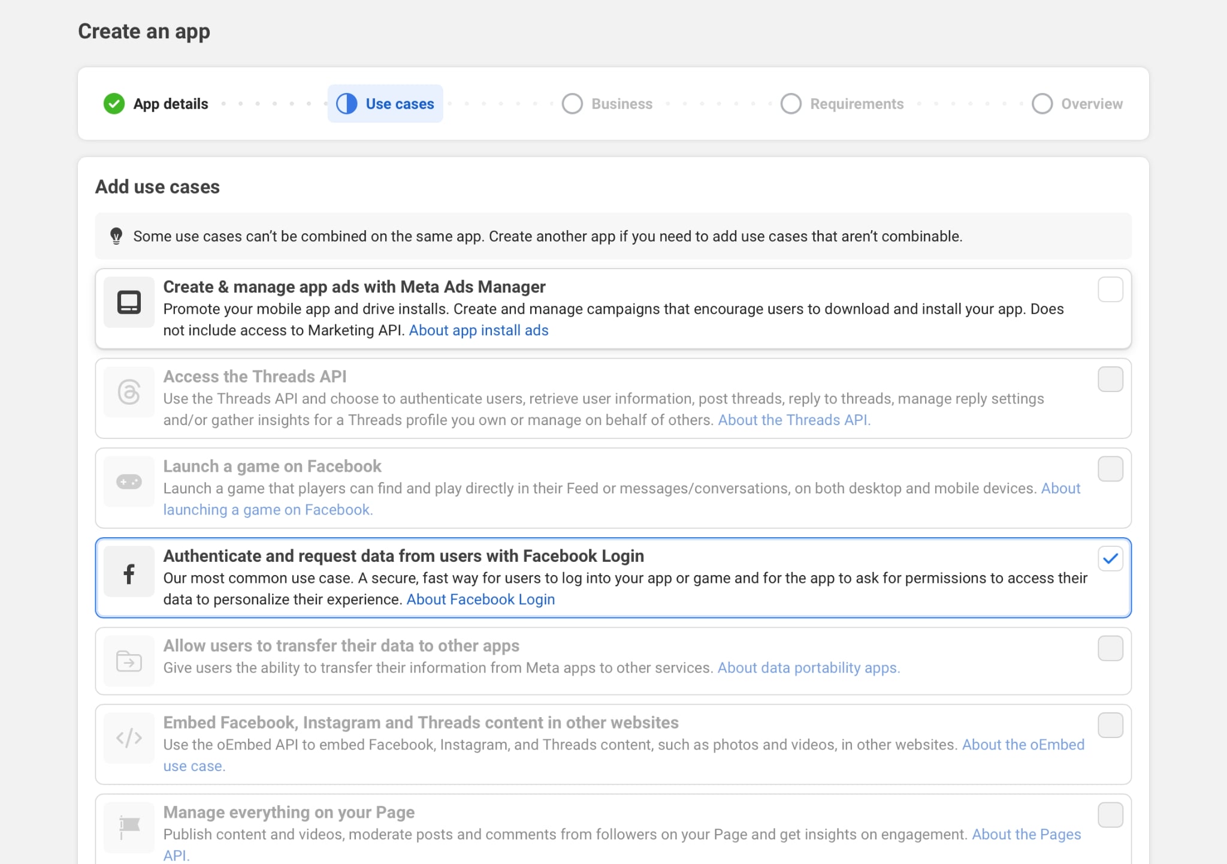Click the green App details checkmark icon
Image resolution: width=1227 pixels, height=864 pixels.
(x=114, y=104)
